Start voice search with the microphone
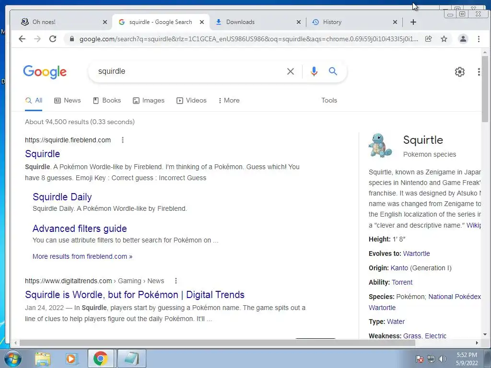 click(x=314, y=71)
